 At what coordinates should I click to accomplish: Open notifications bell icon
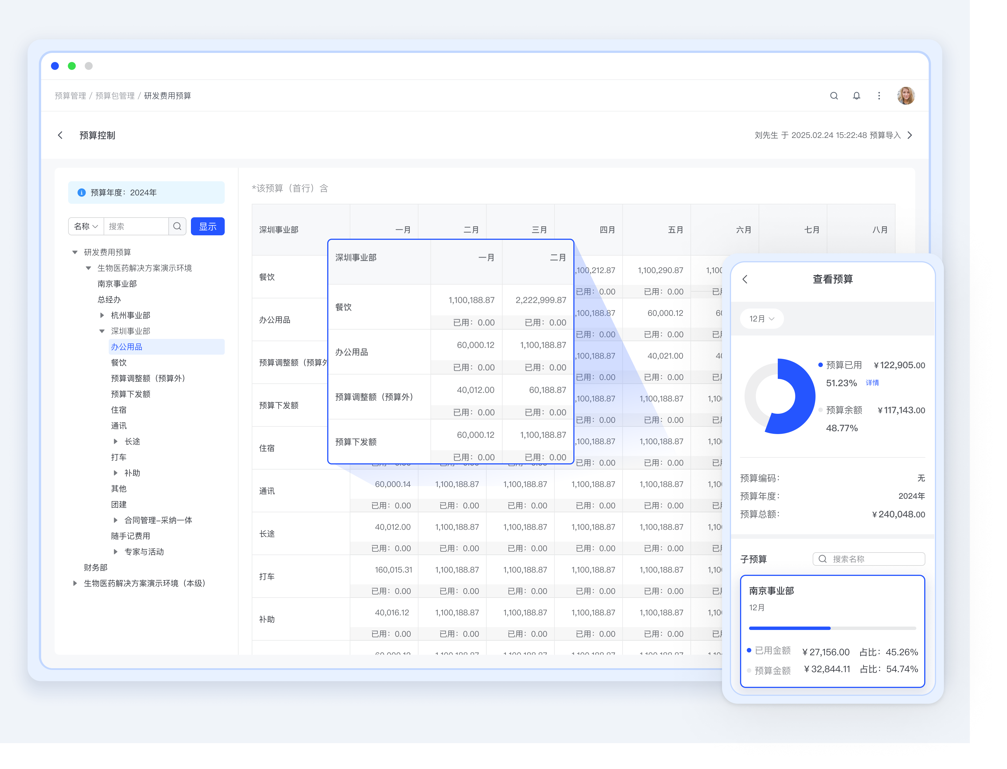856,96
